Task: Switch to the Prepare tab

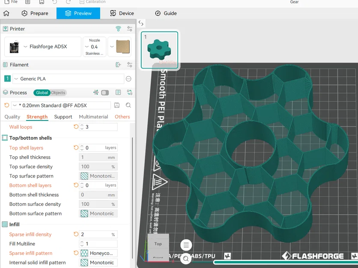Action: pyautogui.click(x=35, y=13)
